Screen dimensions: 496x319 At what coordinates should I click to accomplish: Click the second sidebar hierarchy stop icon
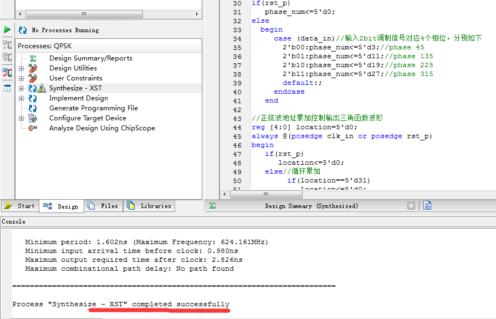click(7, 57)
